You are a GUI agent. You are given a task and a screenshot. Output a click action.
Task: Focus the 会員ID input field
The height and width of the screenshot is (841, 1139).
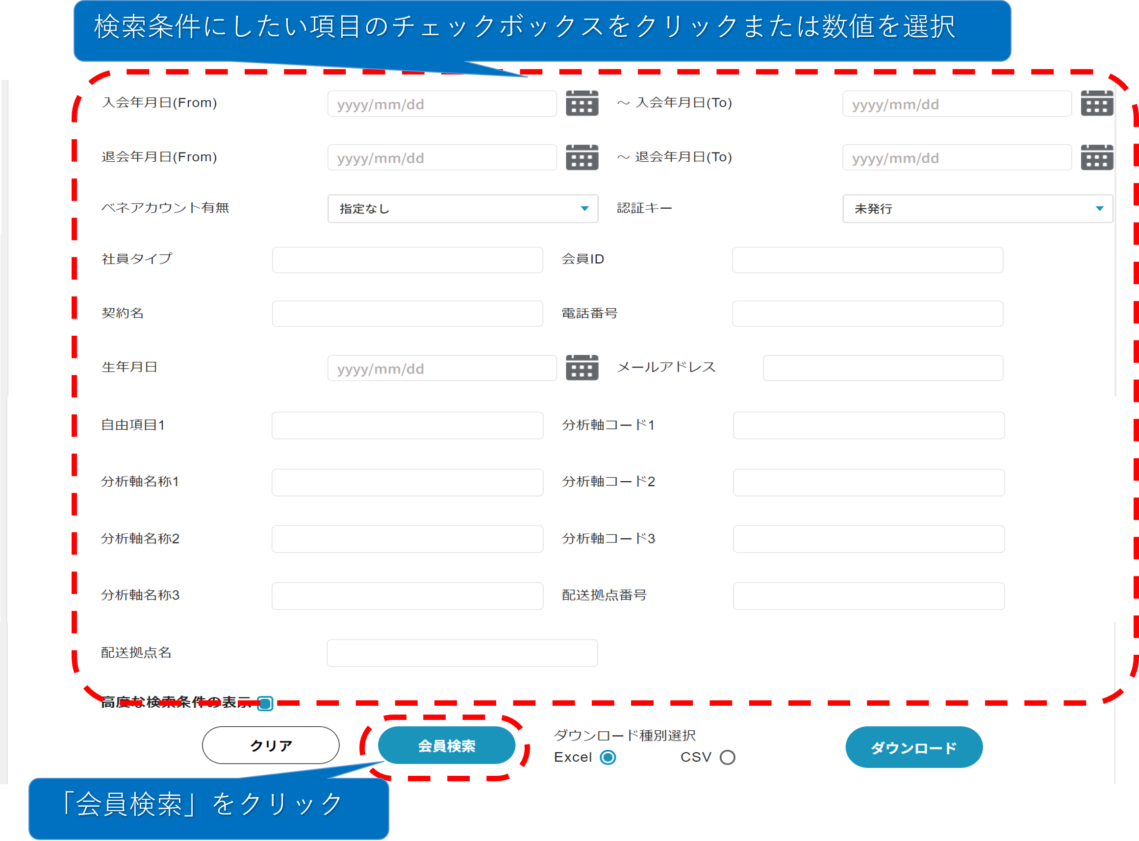click(x=867, y=260)
